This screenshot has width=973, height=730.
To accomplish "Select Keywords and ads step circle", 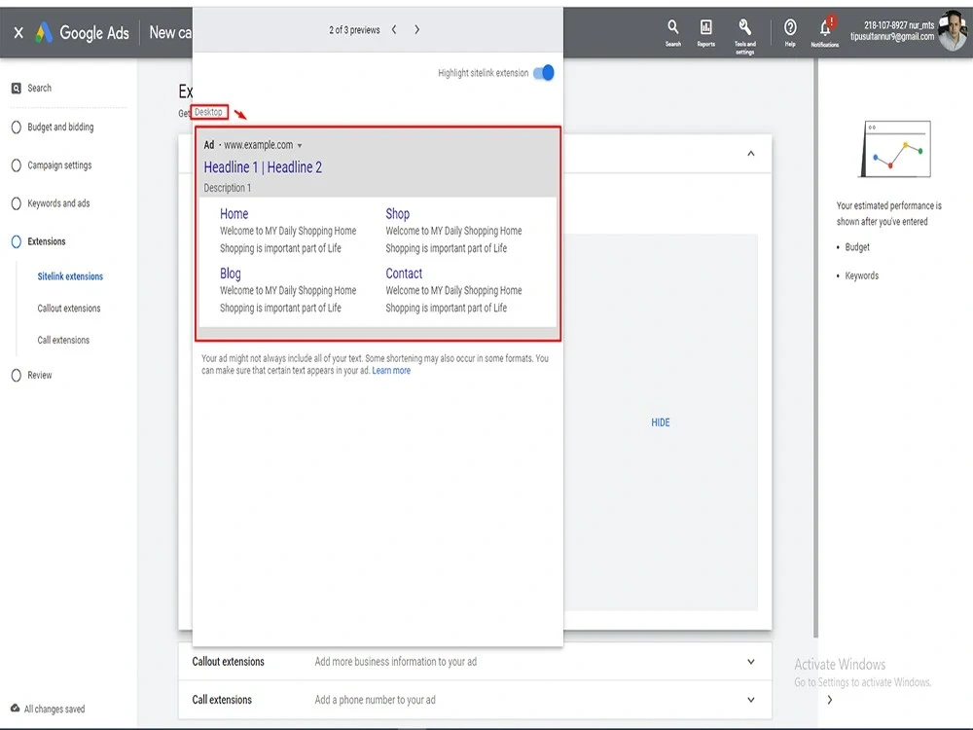I will pos(17,203).
